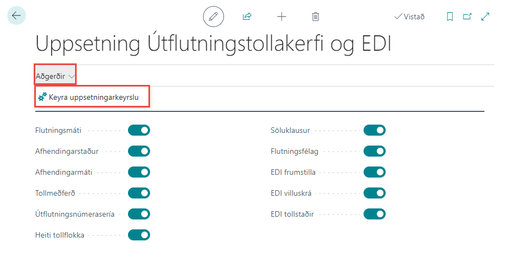This screenshot has width=528, height=263.
Task: Click the trash delete icon
Action: [315, 17]
